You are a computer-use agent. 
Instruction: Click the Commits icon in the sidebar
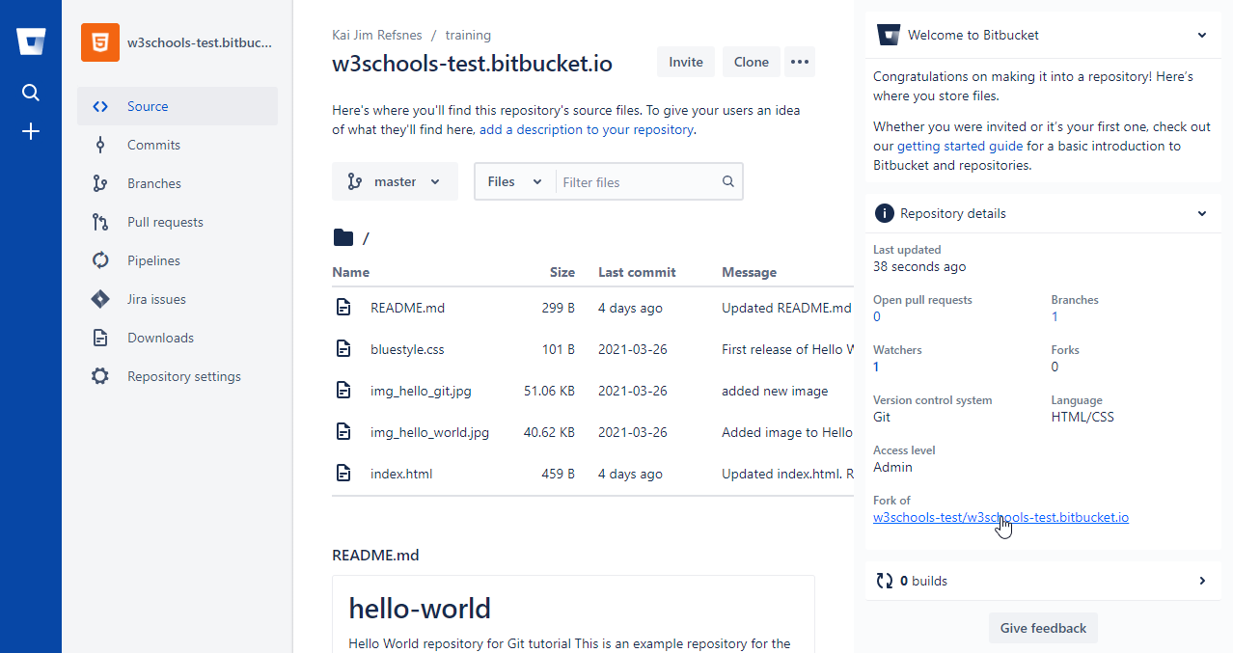click(100, 145)
